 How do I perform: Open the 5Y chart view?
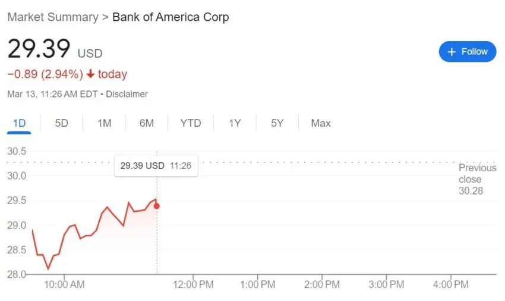[277, 123]
